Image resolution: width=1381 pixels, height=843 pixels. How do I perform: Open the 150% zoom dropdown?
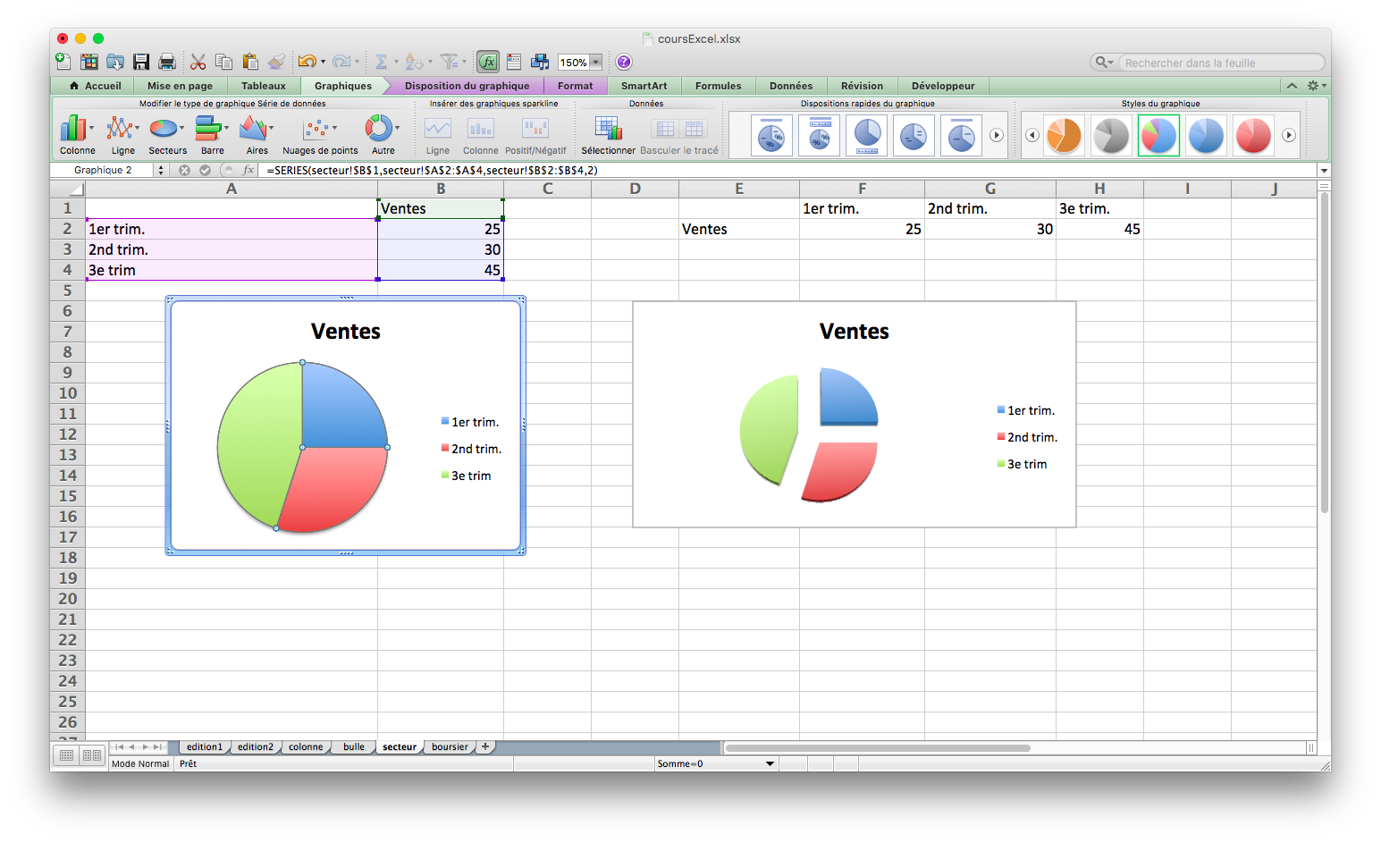pyautogui.click(x=595, y=63)
